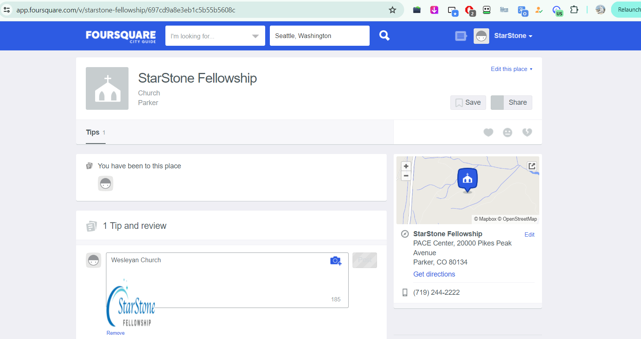This screenshot has width=641, height=339.
Task: Click the user avatar in the header
Action: click(481, 36)
